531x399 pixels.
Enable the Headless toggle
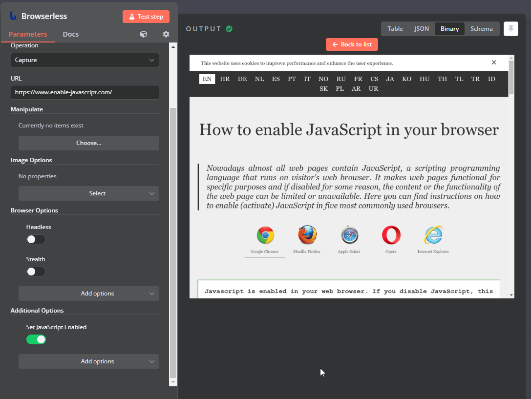click(36, 239)
